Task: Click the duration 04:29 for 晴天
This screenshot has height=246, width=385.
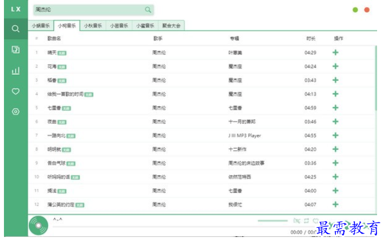Action: (x=310, y=53)
